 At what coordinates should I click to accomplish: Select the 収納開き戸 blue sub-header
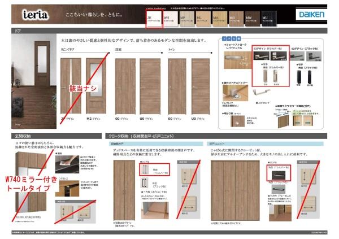pos(156,144)
